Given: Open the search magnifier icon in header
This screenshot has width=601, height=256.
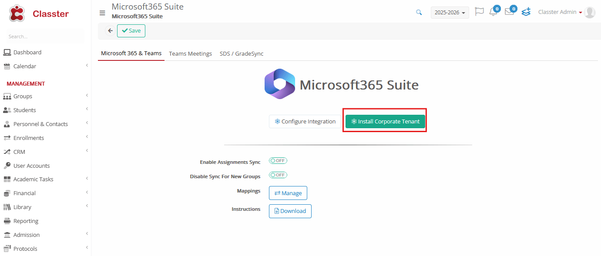Looking at the screenshot, I should (419, 13).
